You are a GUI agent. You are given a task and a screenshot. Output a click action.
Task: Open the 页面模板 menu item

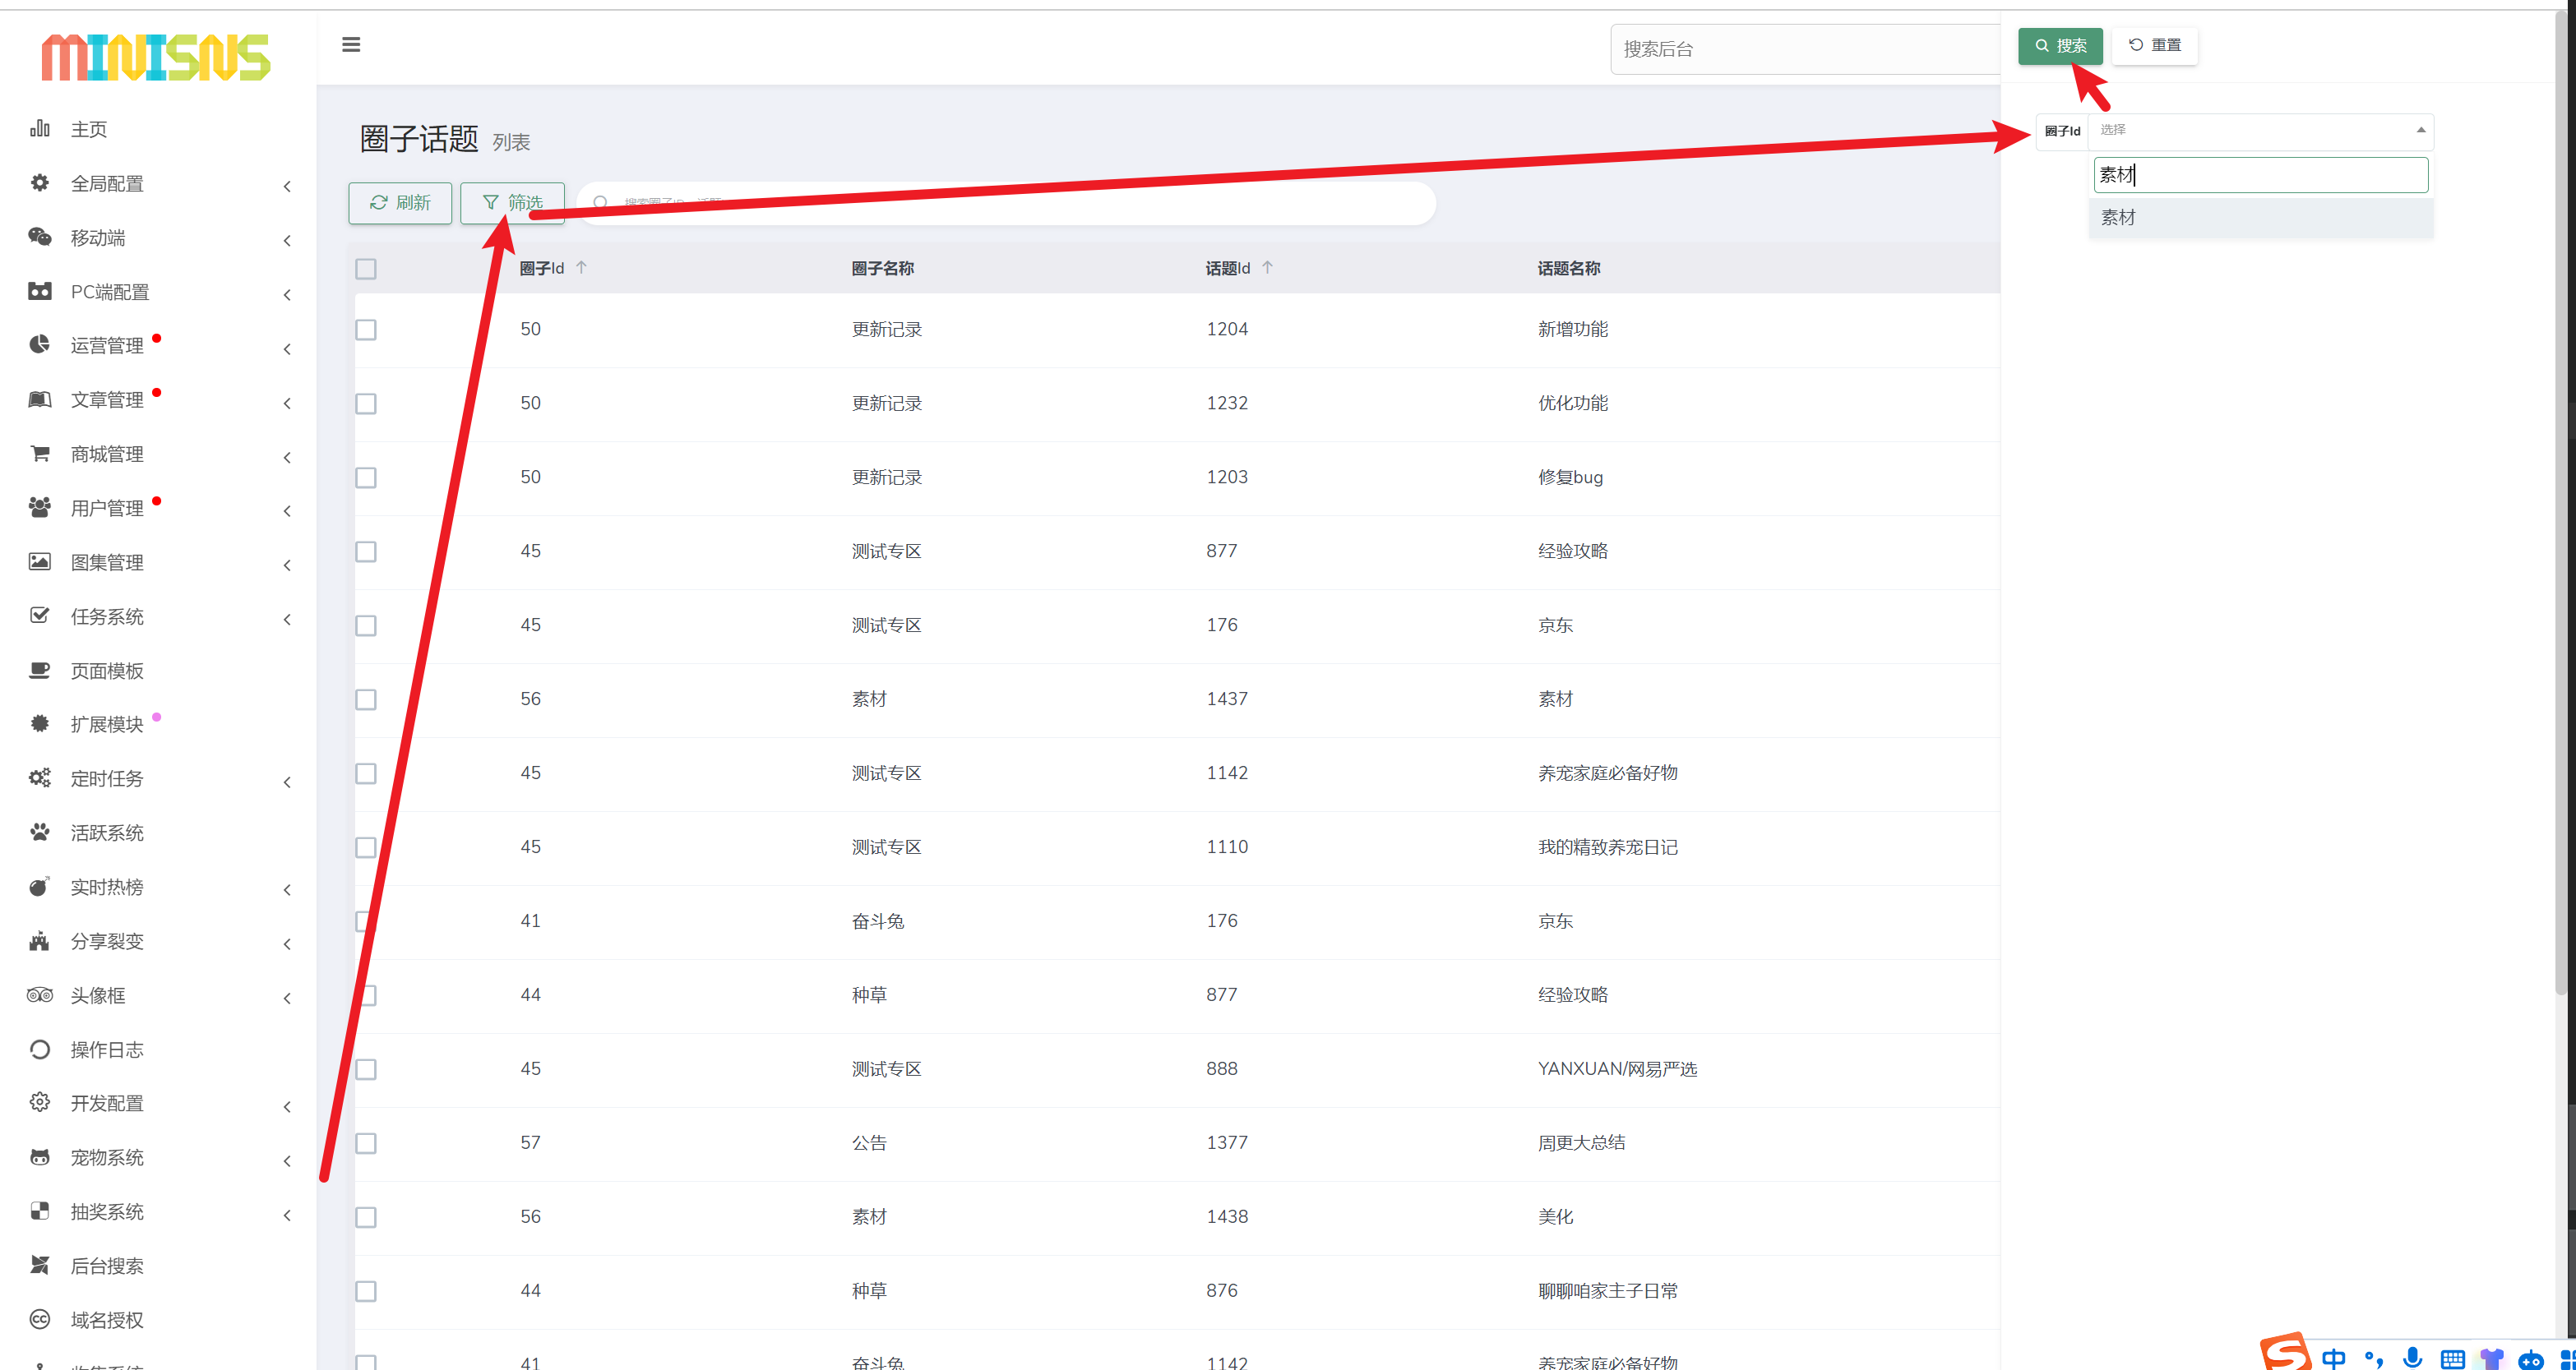point(107,671)
